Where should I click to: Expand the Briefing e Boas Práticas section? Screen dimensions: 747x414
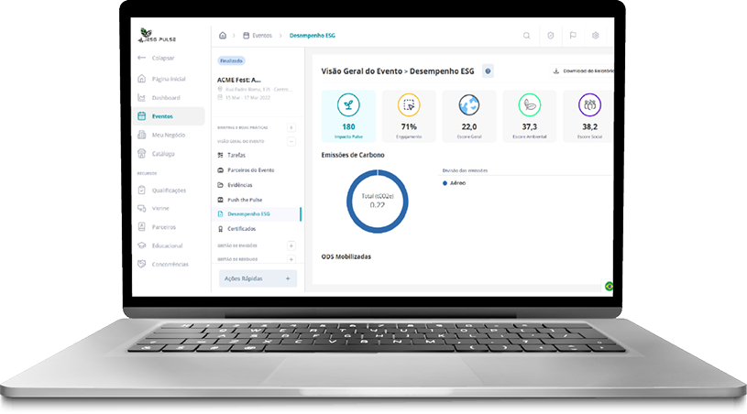click(291, 127)
